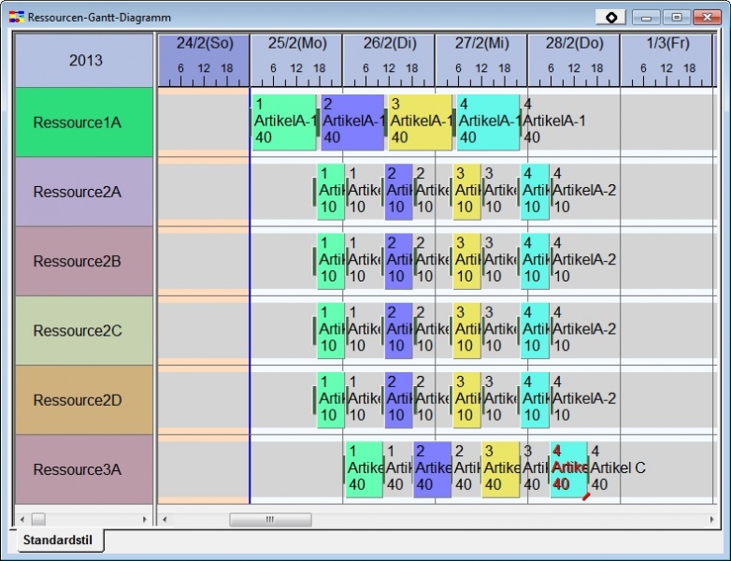
Task: Click the 27/2(Mi) date column header
Action: 480,44
